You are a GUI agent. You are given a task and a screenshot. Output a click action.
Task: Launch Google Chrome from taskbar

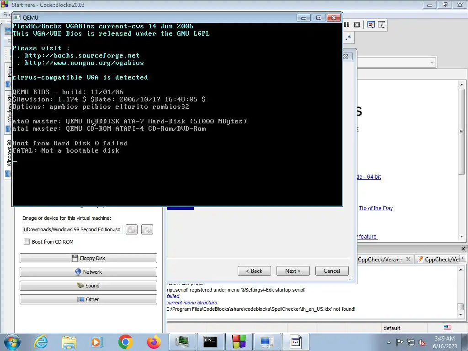click(x=125, y=342)
